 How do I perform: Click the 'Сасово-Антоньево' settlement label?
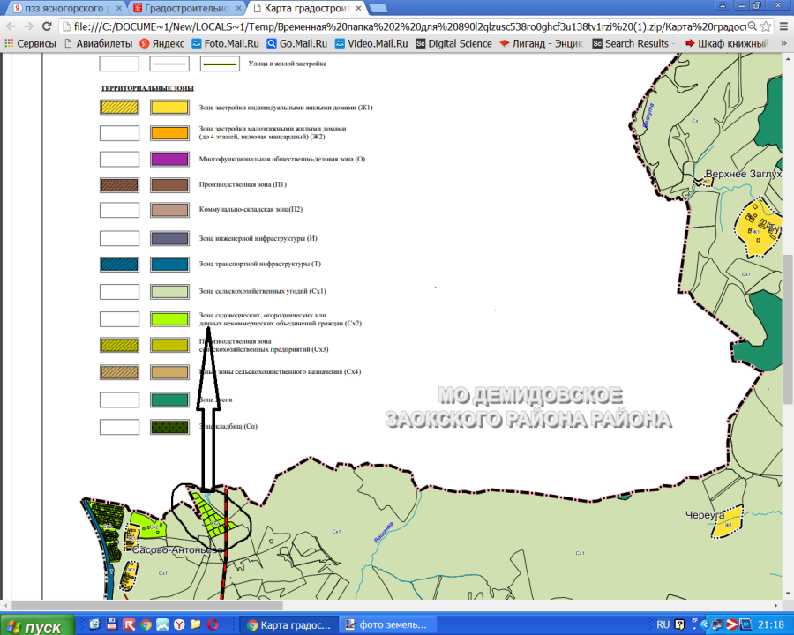pyautogui.click(x=177, y=550)
